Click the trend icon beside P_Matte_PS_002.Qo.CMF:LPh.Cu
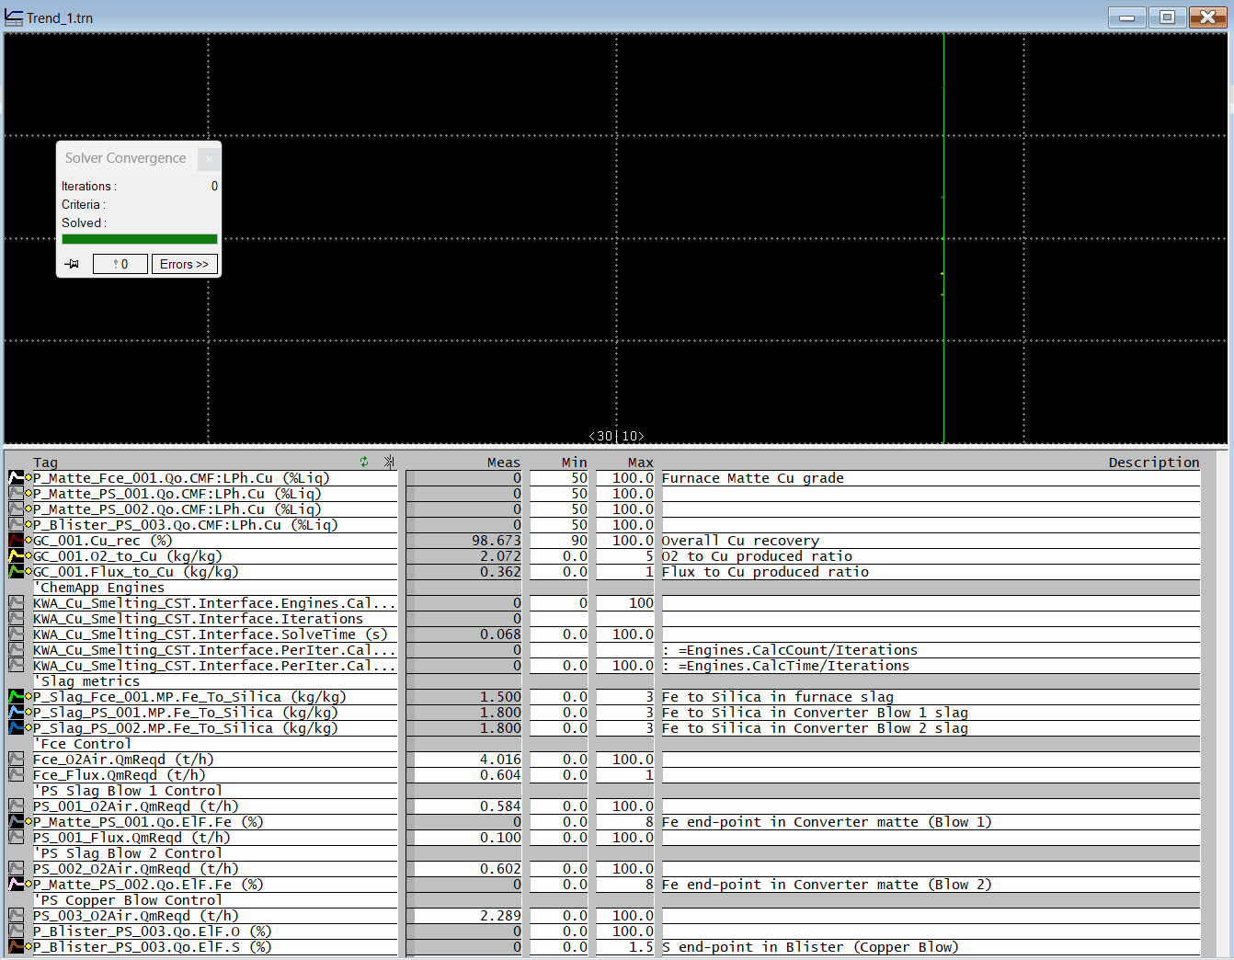Viewport: 1234px width, 960px height. tap(16, 509)
